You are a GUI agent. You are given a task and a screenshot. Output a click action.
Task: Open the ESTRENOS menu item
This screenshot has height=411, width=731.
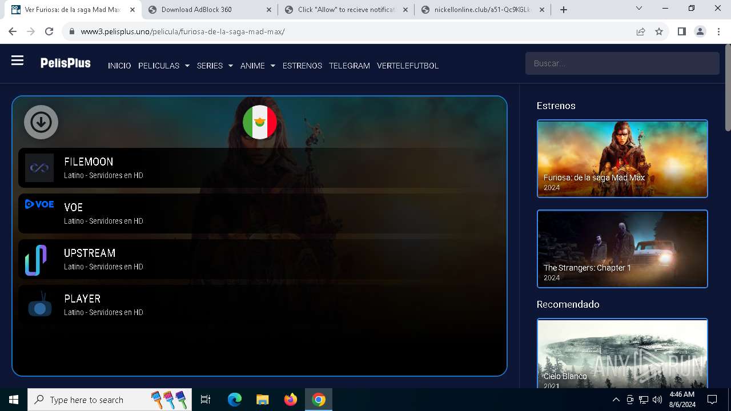point(302,66)
